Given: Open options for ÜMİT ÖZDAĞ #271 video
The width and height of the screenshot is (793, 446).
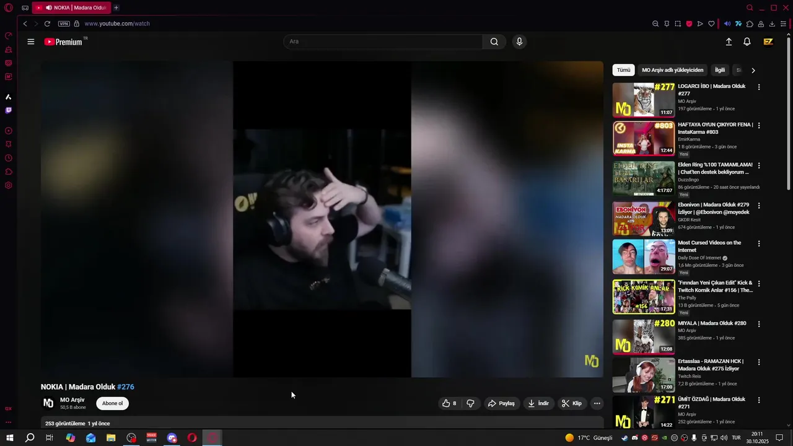Looking at the screenshot, I should pos(759,400).
